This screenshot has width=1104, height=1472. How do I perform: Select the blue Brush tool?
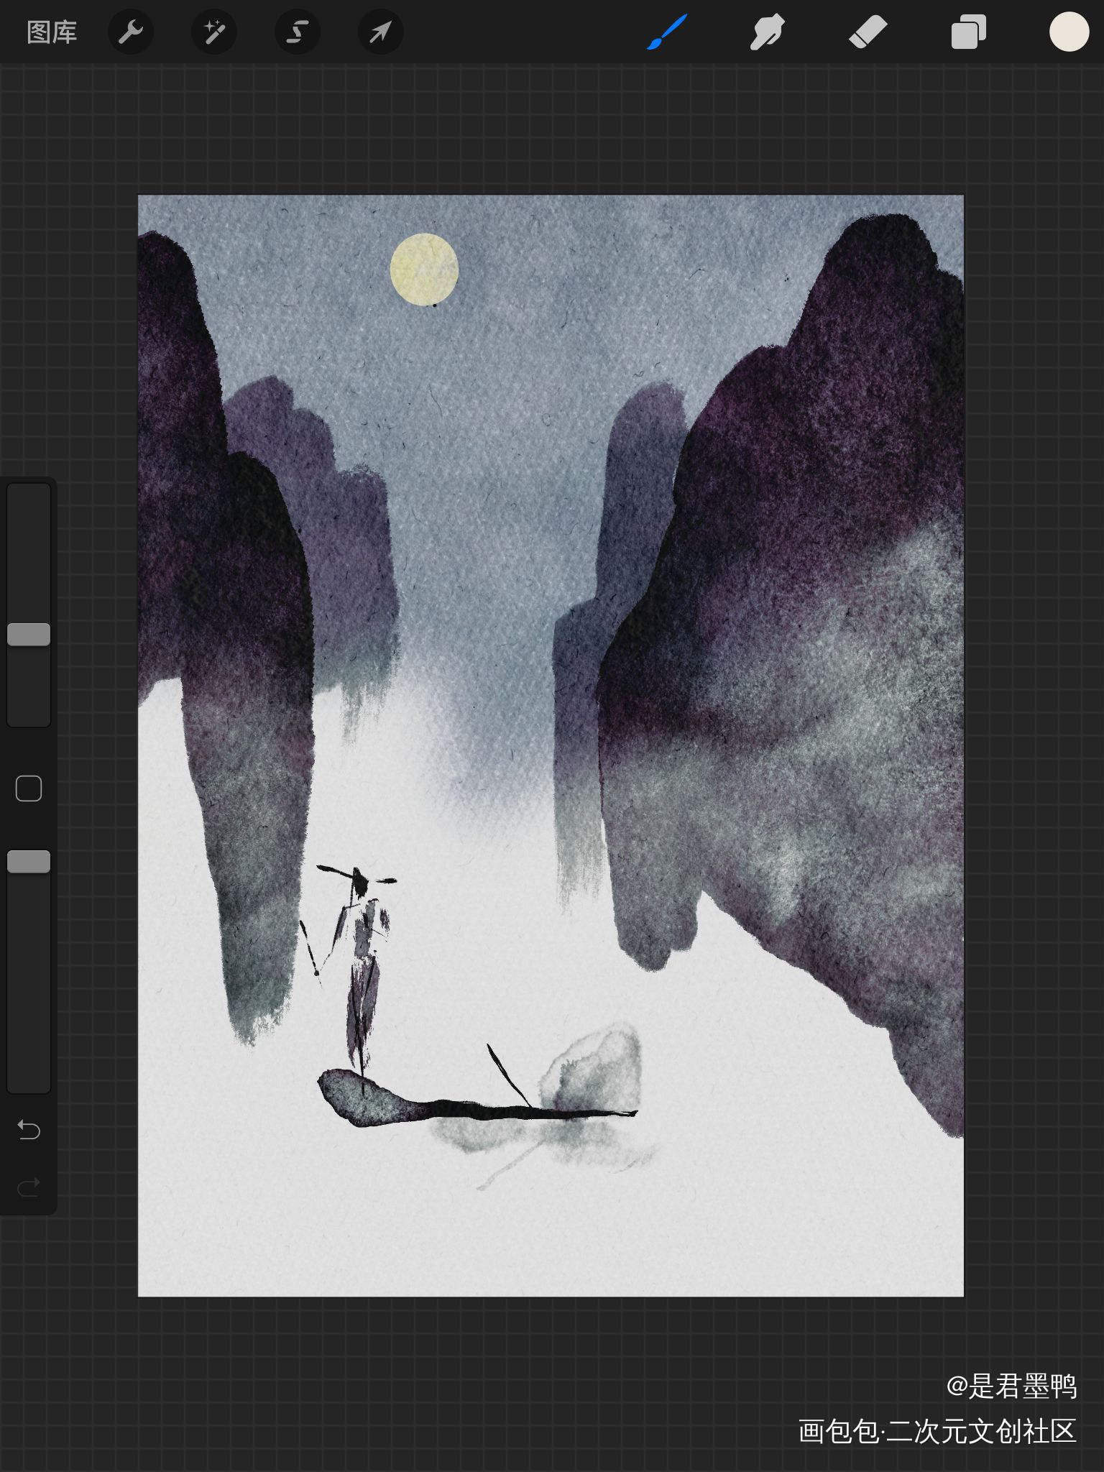coord(667,32)
